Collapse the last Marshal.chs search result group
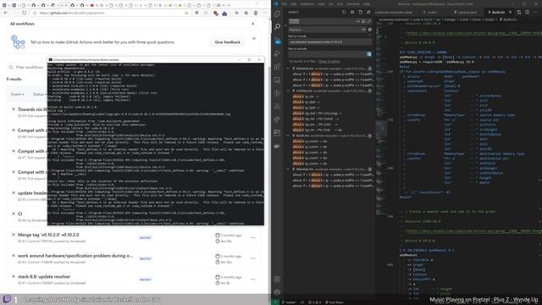The height and width of the screenshot is (305, 542). coord(289,169)
